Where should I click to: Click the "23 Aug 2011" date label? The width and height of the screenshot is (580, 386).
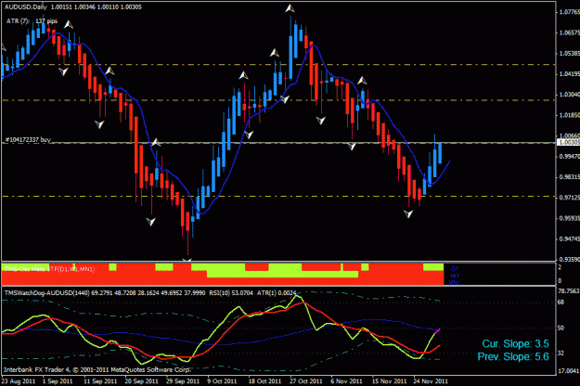click(19, 380)
